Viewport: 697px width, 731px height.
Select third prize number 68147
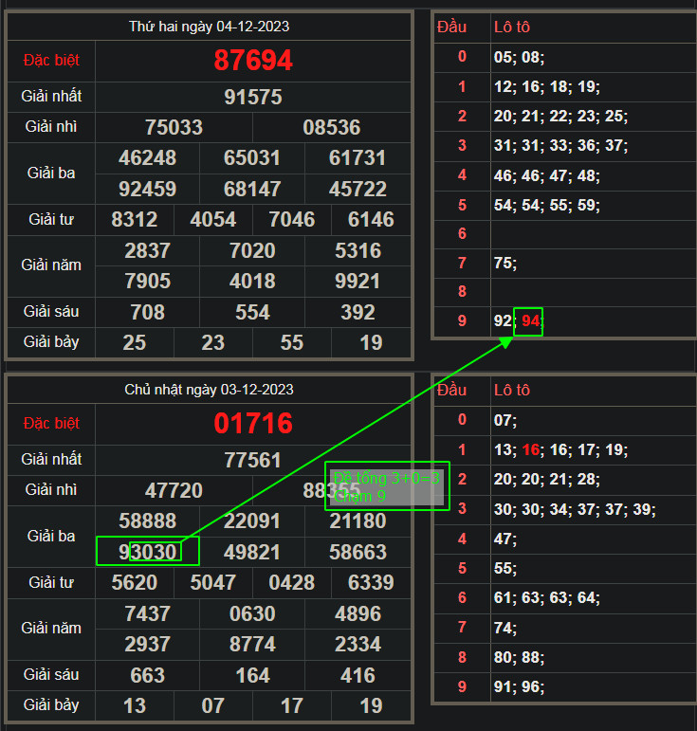[x=253, y=190]
